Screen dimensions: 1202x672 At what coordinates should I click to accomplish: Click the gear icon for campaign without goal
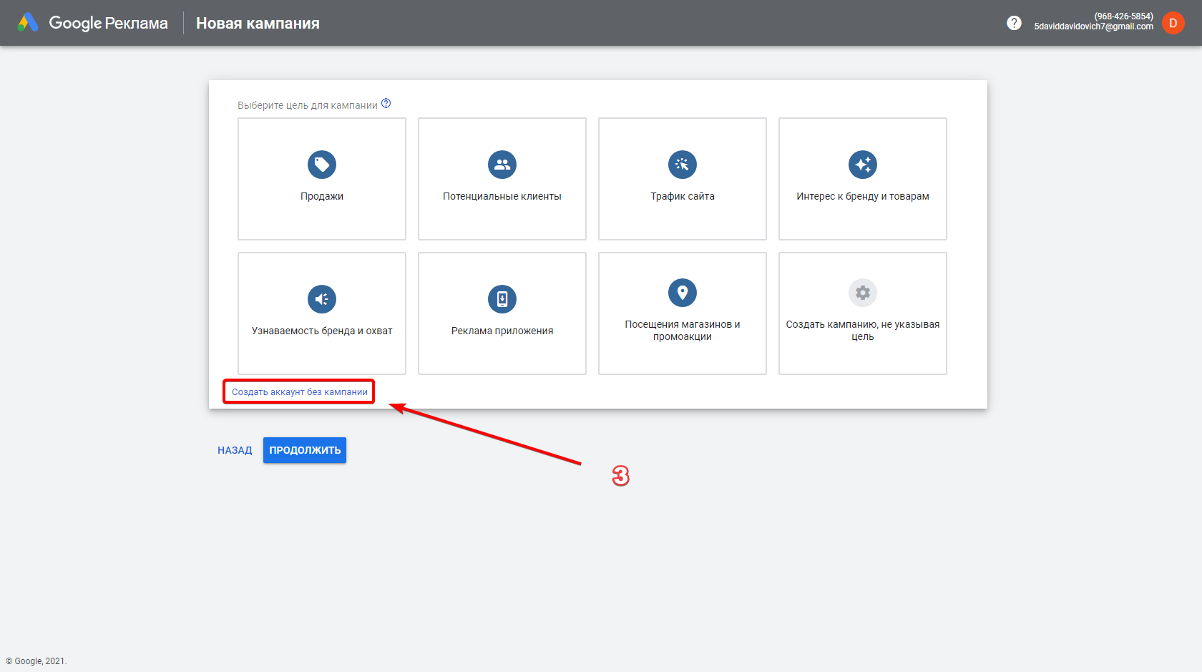pos(863,293)
